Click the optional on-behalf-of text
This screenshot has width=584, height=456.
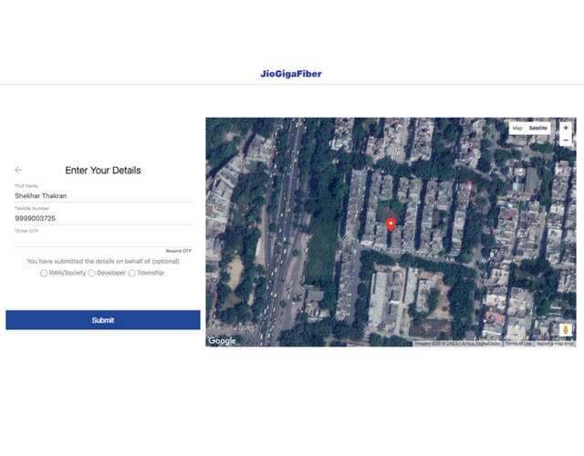point(103,262)
